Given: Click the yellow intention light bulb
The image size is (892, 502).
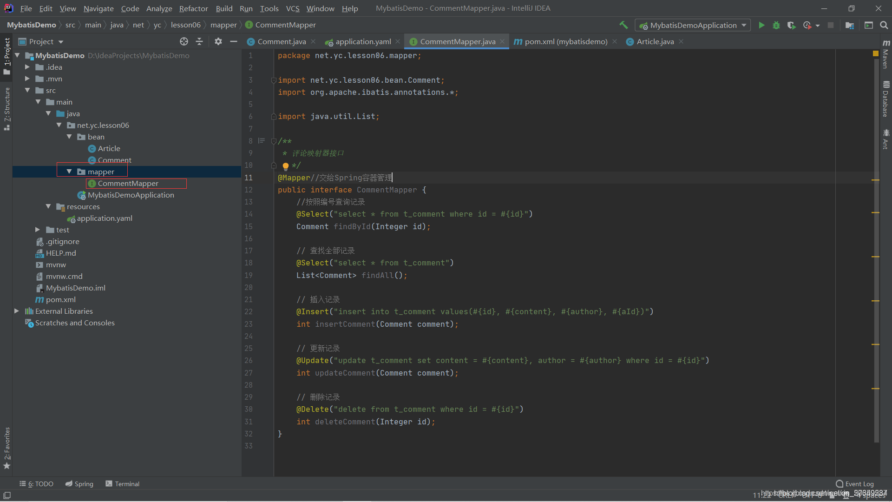Looking at the screenshot, I should point(286,166).
